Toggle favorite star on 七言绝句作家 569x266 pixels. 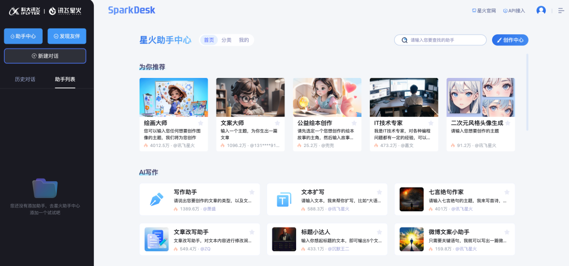(x=507, y=192)
